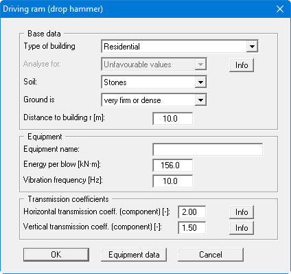The width and height of the screenshot is (291, 274).
Task: Click the Stones soil selection text
Action: coord(115,82)
